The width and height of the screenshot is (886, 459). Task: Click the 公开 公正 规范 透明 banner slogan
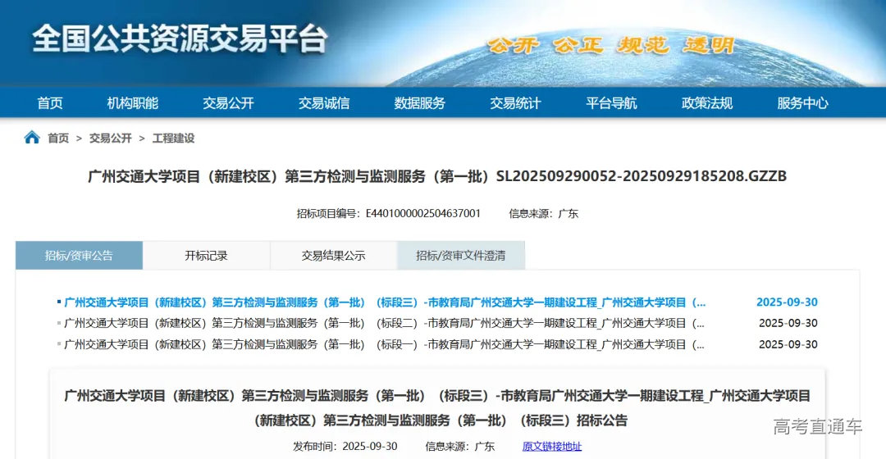click(x=611, y=44)
